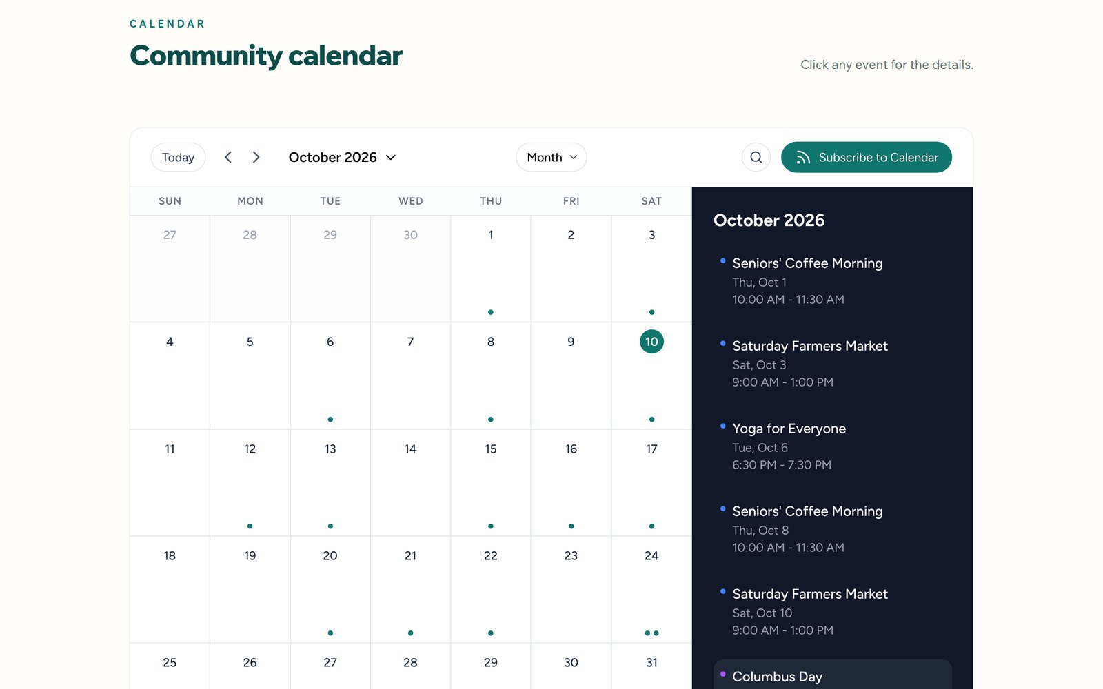
Task: Open Seniors' Coffee Morning on Thu, Oct 8
Action: [x=832, y=529]
